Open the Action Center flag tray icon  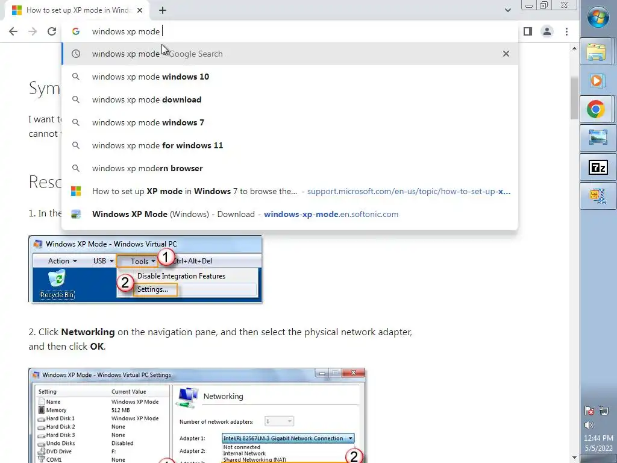click(x=589, y=411)
